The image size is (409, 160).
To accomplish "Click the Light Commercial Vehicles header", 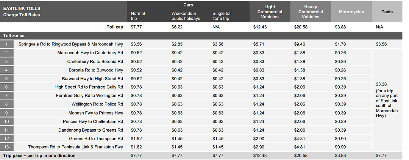I will [x=270, y=12].
